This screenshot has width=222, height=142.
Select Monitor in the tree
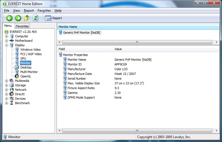pos(25,63)
